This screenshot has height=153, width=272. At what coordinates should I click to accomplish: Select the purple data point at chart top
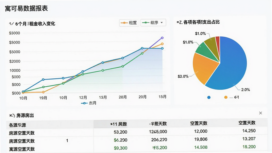pyautogui.click(x=162, y=38)
